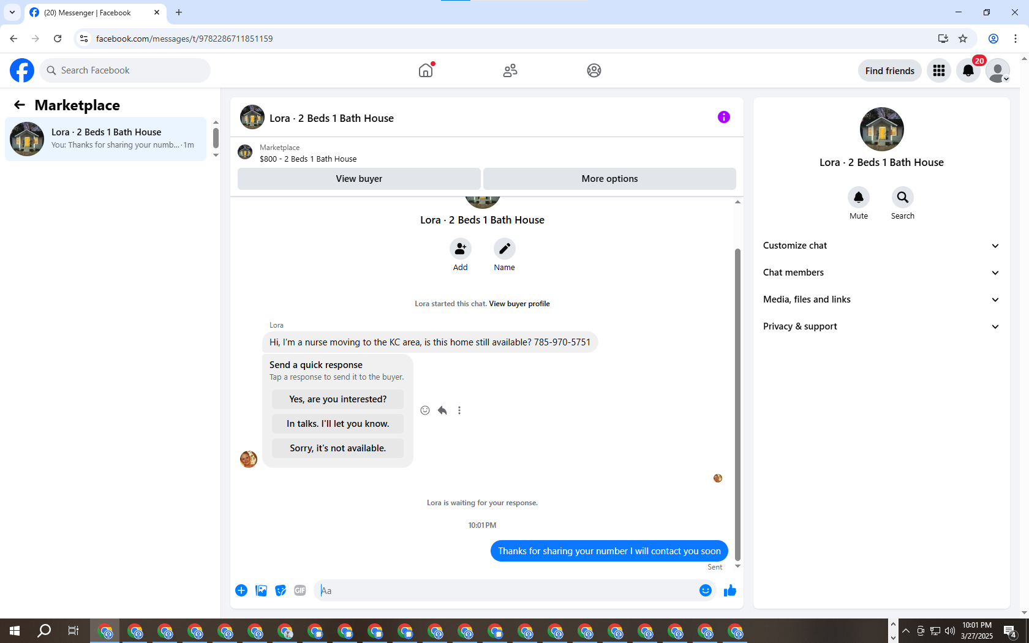Bookmark this page with star icon

(963, 39)
